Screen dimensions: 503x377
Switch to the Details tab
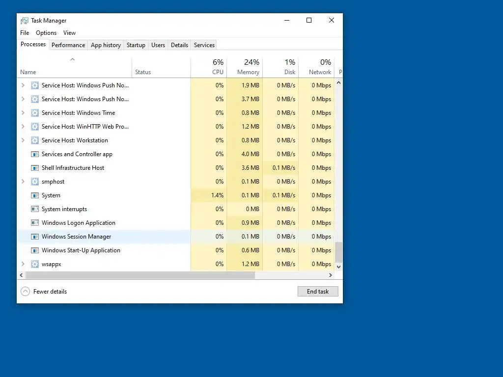[179, 45]
